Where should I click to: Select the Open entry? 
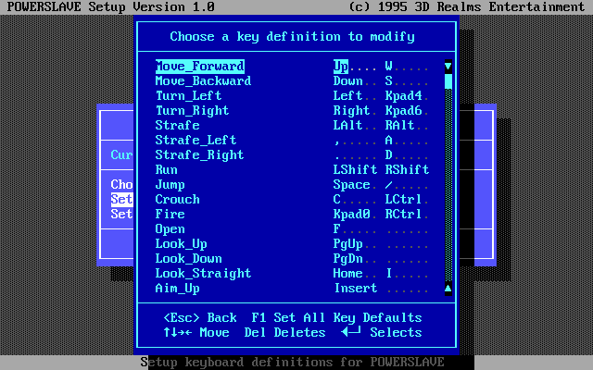pyautogui.click(x=170, y=229)
